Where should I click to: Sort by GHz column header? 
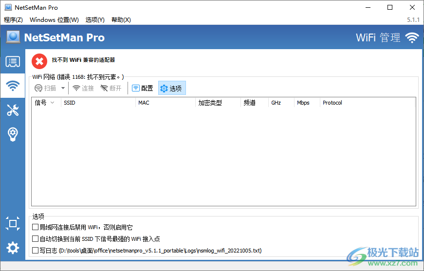point(281,103)
